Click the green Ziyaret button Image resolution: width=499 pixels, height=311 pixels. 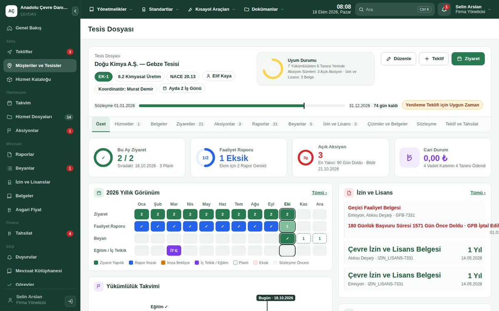pyautogui.click(x=468, y=59)
